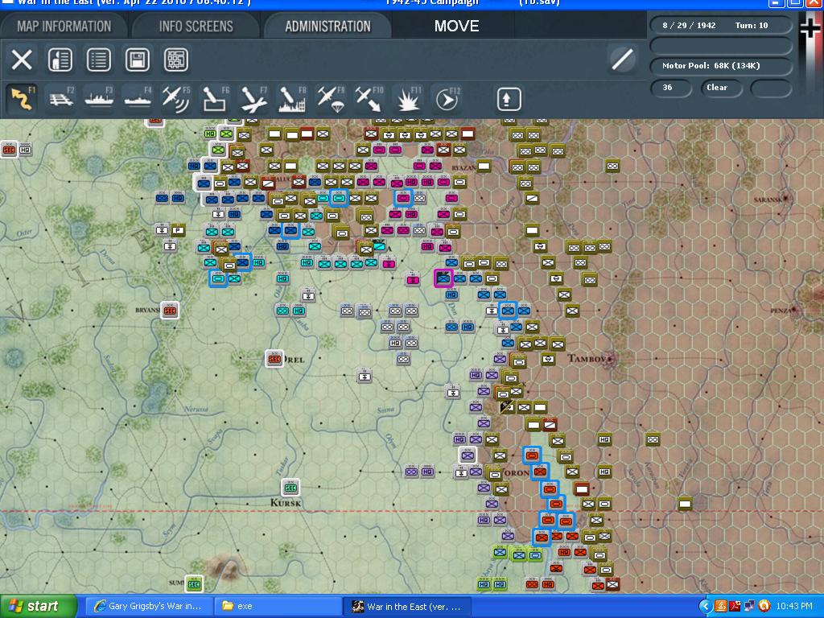Open the game options list icon
The width and height of the screenshot is (824, 618).
click(99, 60)
